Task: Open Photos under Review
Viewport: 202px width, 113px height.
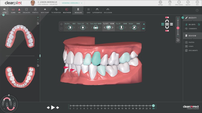Action: (x=191, y=42)
